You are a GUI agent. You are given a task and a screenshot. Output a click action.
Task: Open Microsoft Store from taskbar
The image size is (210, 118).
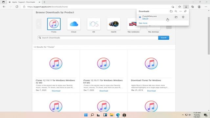coord(124,115)
